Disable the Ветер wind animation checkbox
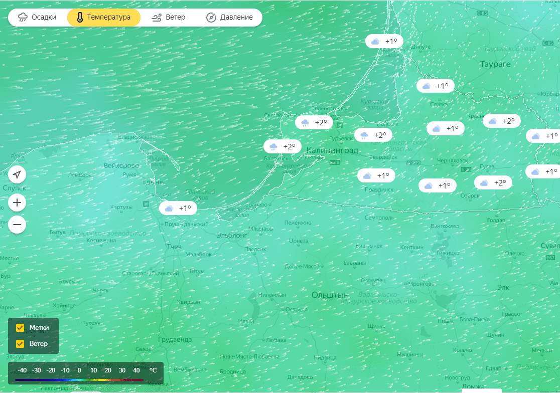This screenshot has width=560, height=393. point(20,344)
